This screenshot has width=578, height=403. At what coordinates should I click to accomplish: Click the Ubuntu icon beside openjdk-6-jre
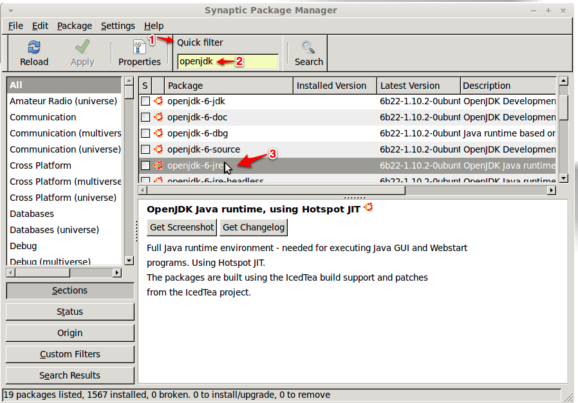pos(158,165)
